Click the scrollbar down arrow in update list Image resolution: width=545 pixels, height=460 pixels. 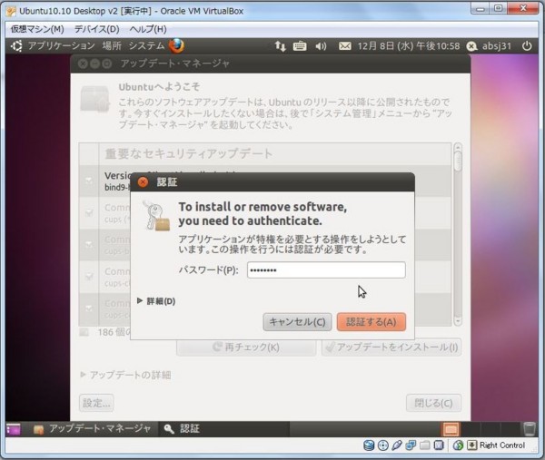pos(458,321)
